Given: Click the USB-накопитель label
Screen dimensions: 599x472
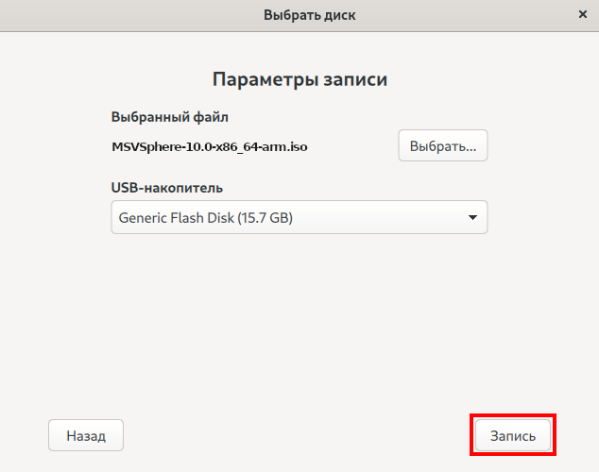Looking at the screenshot, I should pyautogui.click(x=167, y=188).
